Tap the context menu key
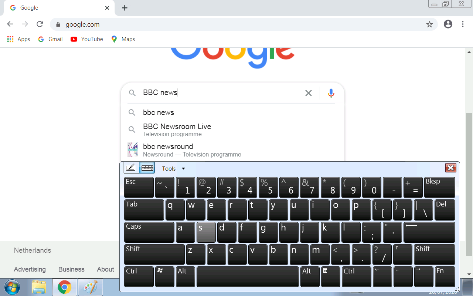473x296 pixels. tap(331, 277)
